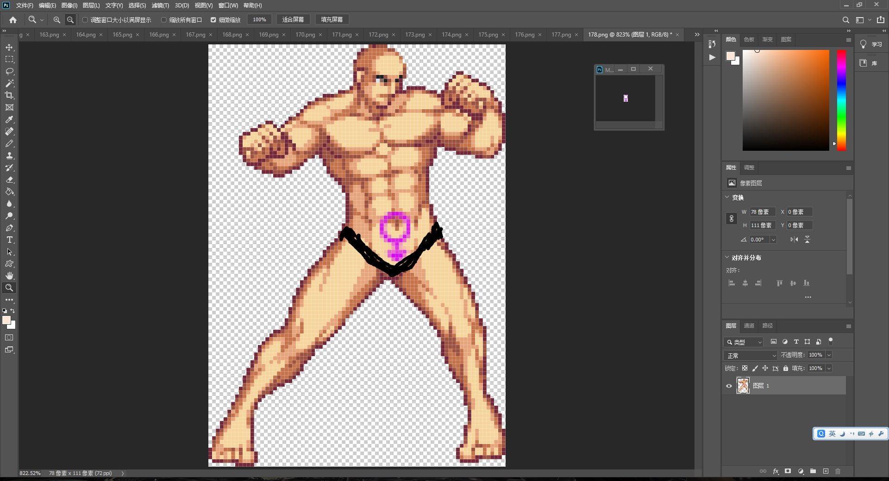Select the Crop tool

click(x=9, y=95)
